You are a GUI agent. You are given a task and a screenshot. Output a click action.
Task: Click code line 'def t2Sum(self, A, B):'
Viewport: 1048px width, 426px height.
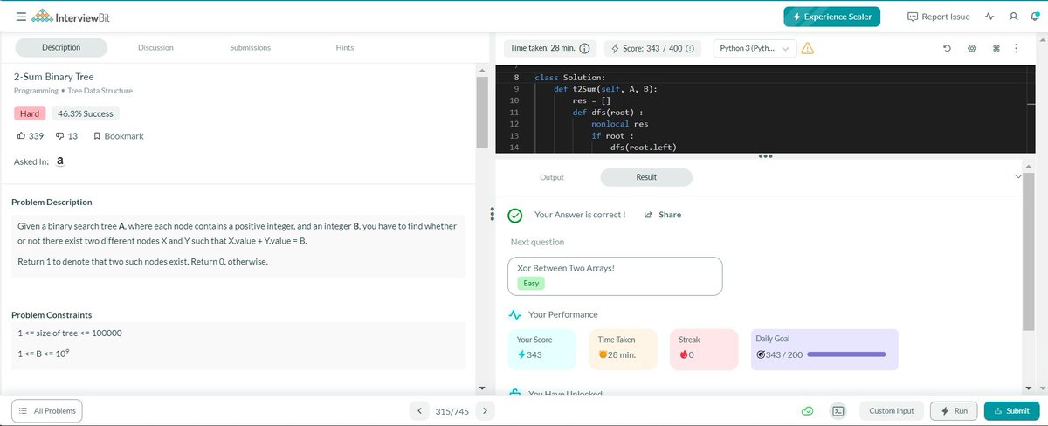pos(606,89)
